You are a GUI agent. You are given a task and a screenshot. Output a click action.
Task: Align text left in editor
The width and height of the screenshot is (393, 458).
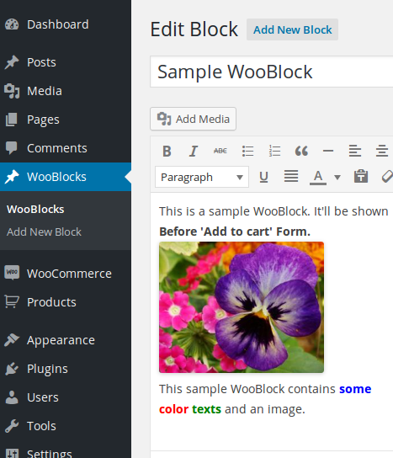click(355, 151)
